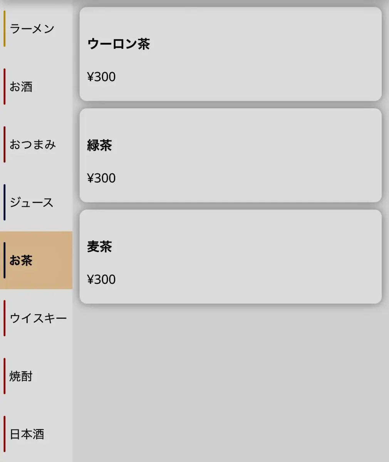Select the highlighted お茶 category
The image size is (389, 462).
click(x=36, y=260)
